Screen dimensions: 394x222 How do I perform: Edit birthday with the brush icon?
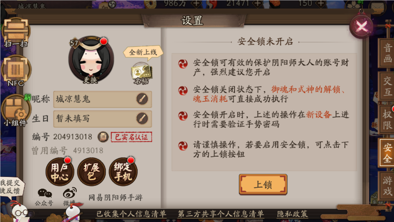(142, 118)
